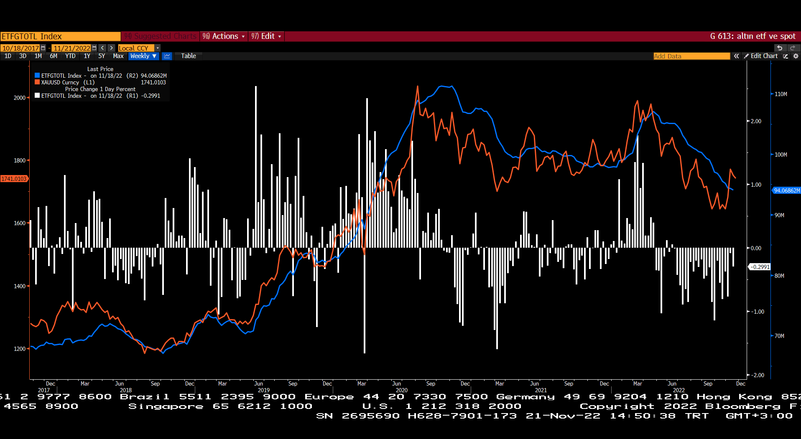
Task: Expand the Local CCY currency dropdown
Action: point(158,48)
